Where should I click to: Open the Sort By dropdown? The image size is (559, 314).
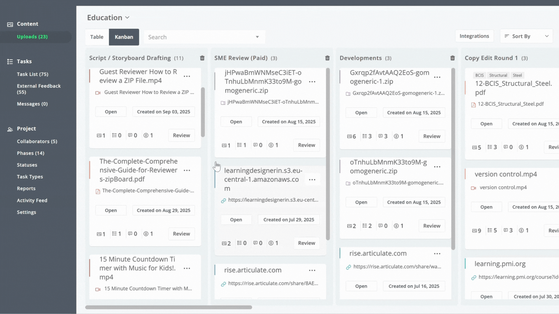526,36
